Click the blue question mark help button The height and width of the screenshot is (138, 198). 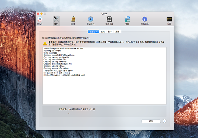click(164, 121)
